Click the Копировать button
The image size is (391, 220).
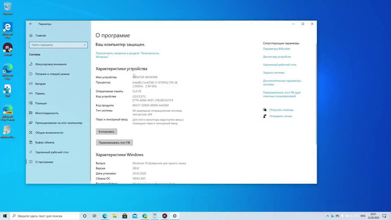click(x=106, y=131)
